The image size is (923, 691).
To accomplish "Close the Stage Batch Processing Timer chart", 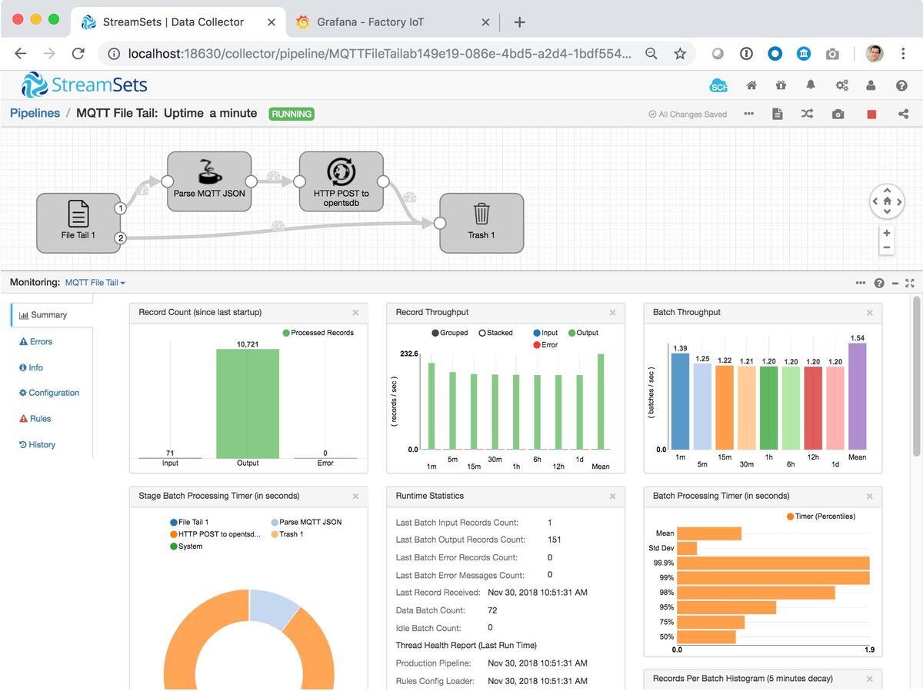I will click(355, 497).
